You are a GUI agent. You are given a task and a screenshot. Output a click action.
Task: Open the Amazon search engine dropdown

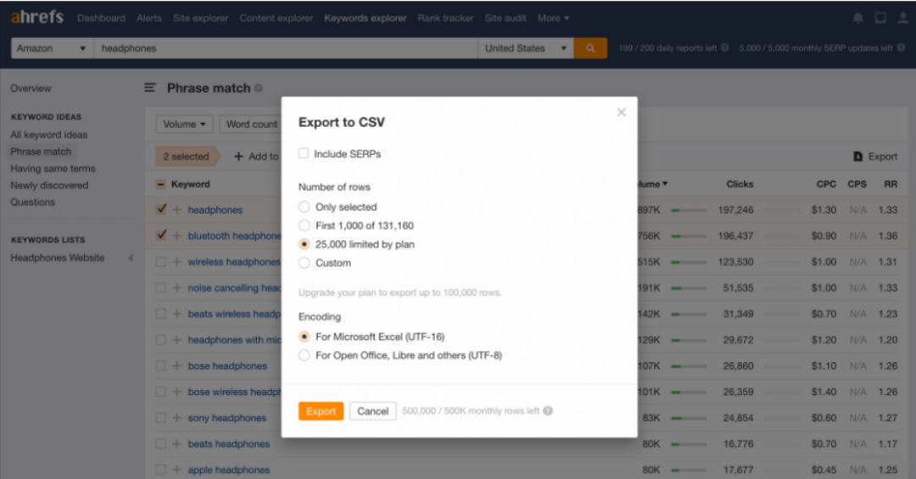point(52,48)
